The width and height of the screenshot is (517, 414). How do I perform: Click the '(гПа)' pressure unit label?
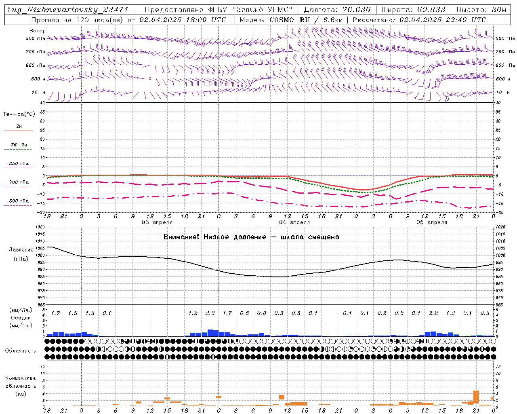tap(21, 259)
